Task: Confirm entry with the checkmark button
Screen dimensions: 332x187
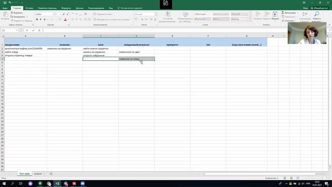Action: (x=33, y=30)
